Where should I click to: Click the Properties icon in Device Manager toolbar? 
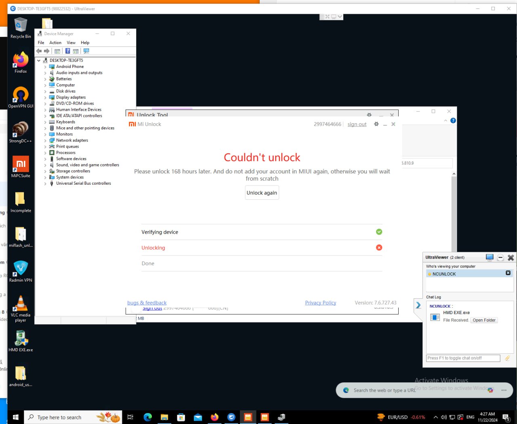57,51
